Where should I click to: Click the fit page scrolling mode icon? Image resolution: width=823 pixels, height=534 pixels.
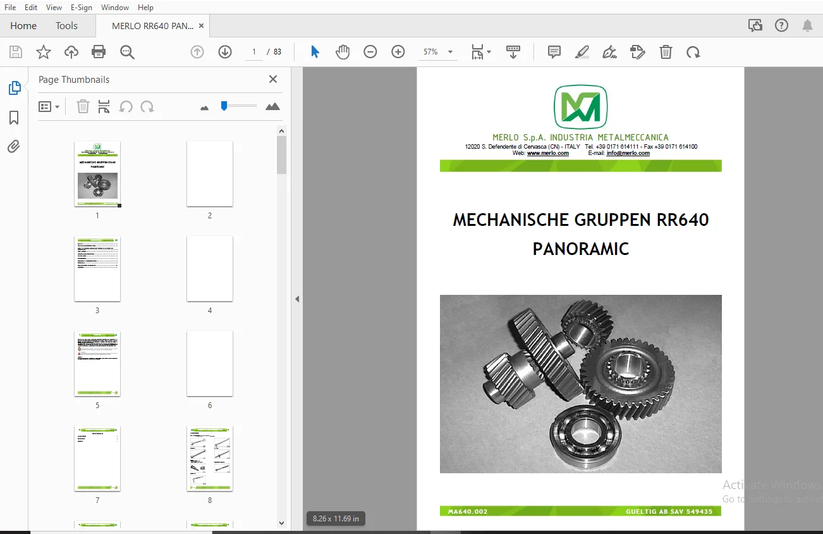pos(477,52)
